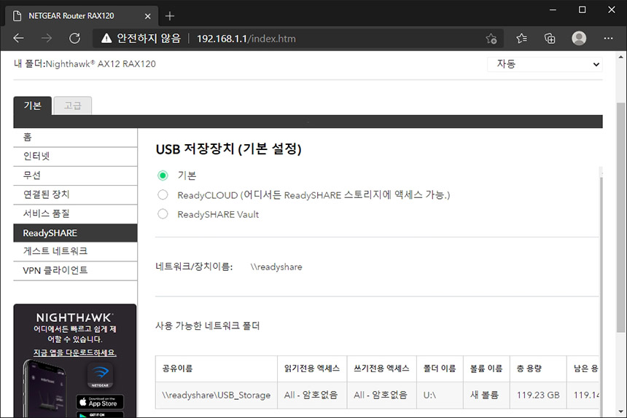The image size is (627, 418).
Task: Click the Nighthawk app icon in banner
Action: 100,376
